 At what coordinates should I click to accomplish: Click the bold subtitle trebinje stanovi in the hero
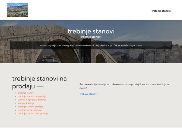pos(91,37)
